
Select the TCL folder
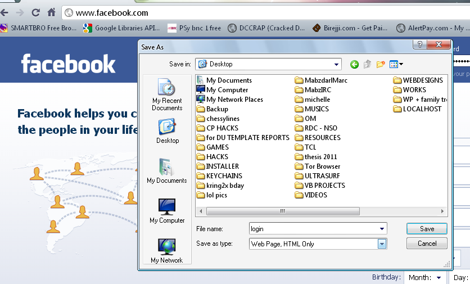click(x=305, y=147)
